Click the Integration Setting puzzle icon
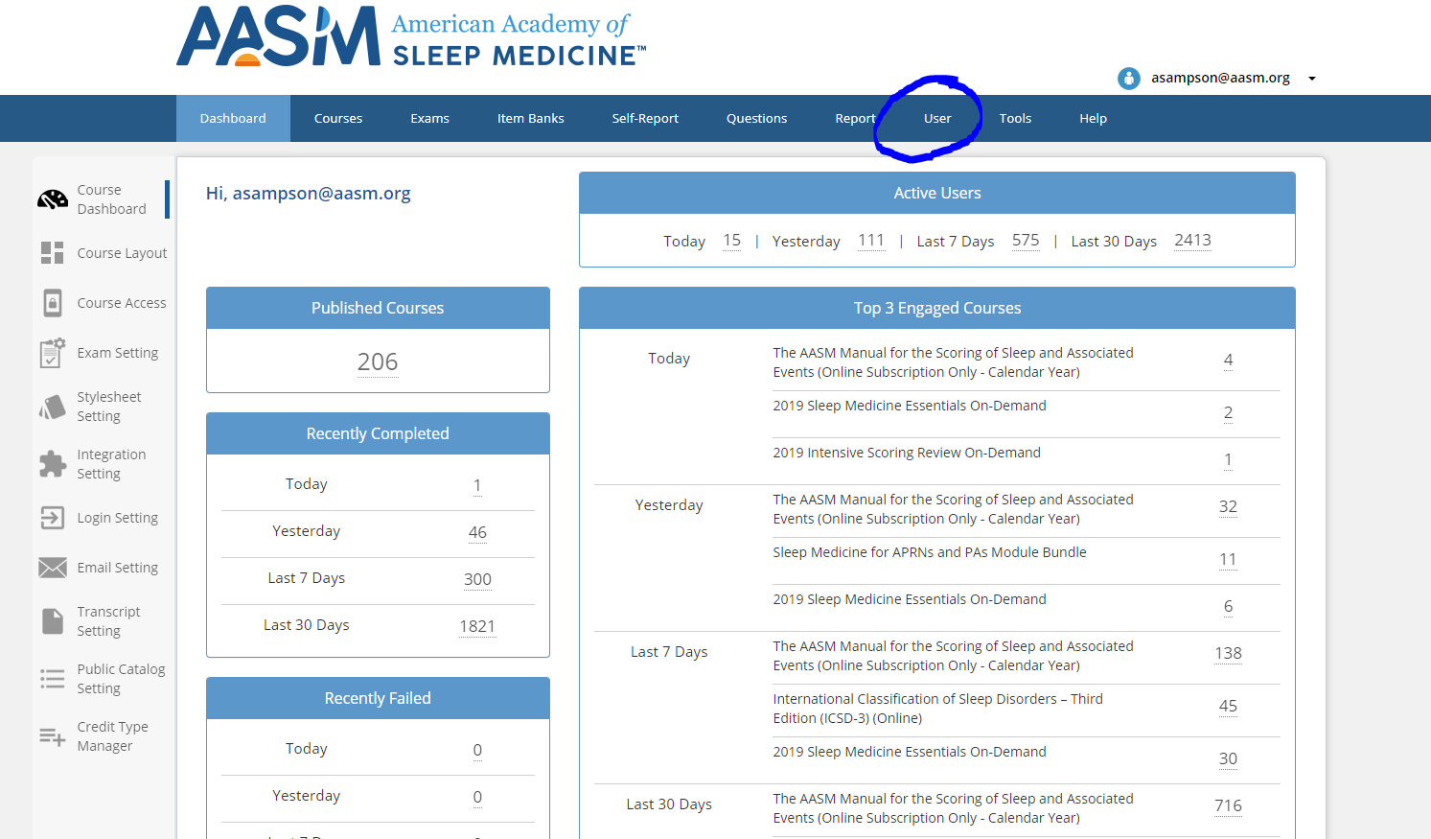This screenshot has height=839, width=1431. click(53, 464)
